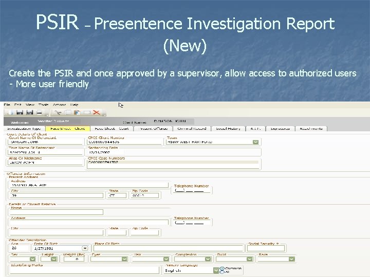
Task: Click the Cut scissors toolbar icon
Action: (58, 112)
